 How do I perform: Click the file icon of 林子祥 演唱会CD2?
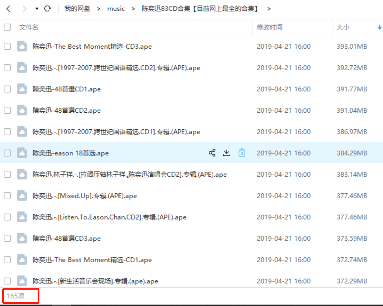point(22,174)
